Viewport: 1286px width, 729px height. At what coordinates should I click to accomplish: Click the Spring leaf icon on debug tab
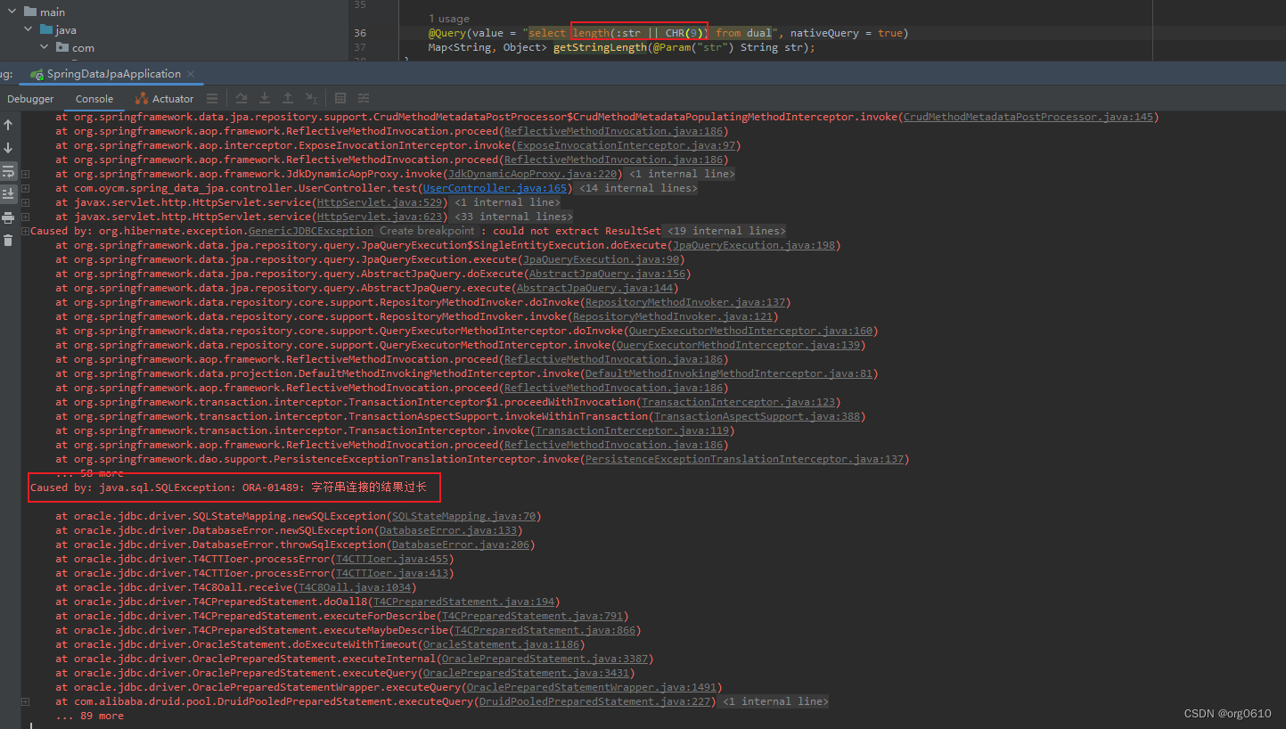pyautogui.click(x=37, y=74)
